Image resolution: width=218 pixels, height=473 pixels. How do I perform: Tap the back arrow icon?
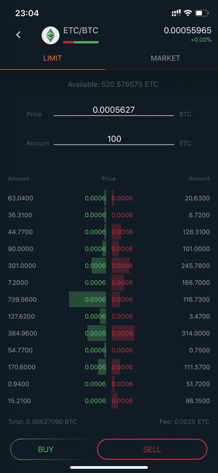pyautogui.click(x=18, y=35)
